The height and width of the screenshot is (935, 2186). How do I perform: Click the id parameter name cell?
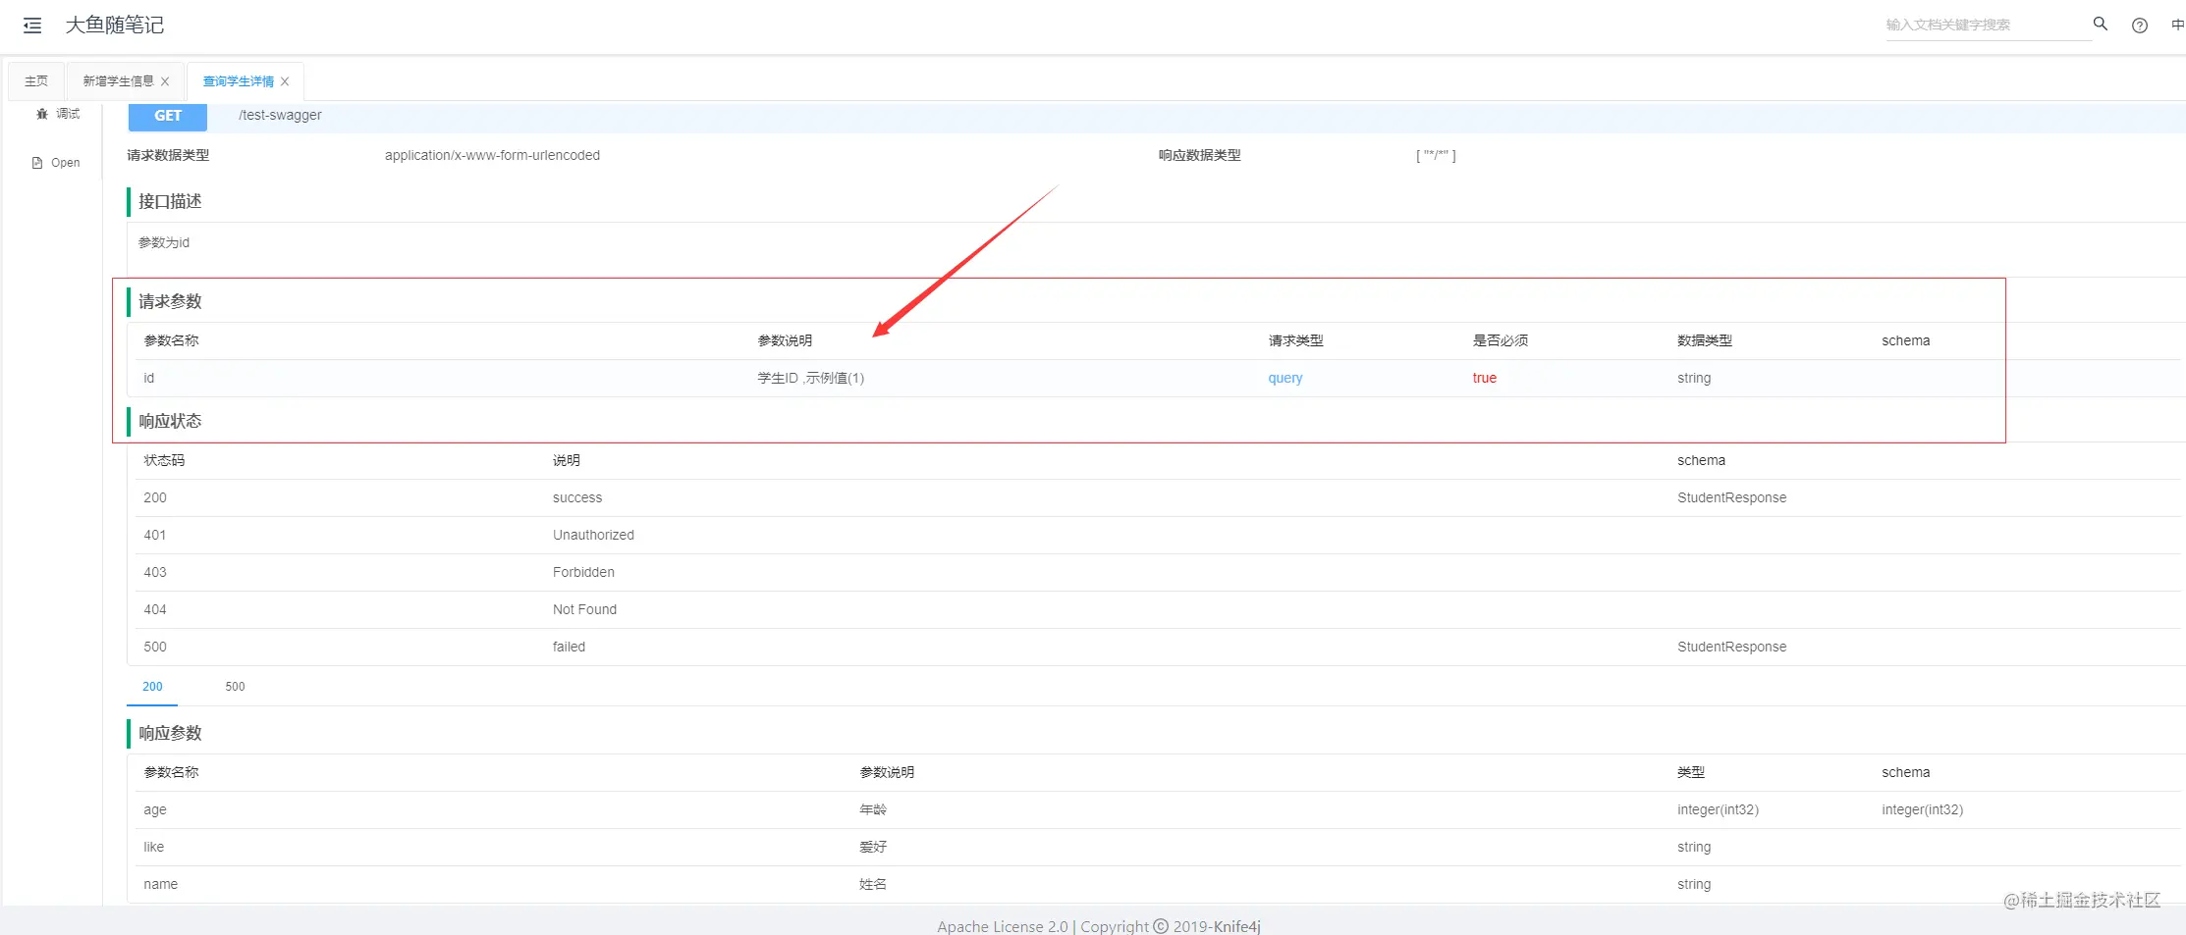149,378
